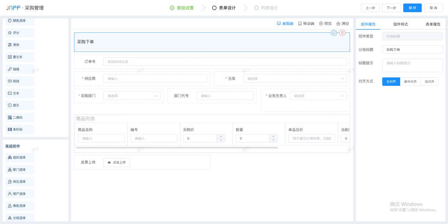Click the copy icon on the selected group title

(334, 33)
